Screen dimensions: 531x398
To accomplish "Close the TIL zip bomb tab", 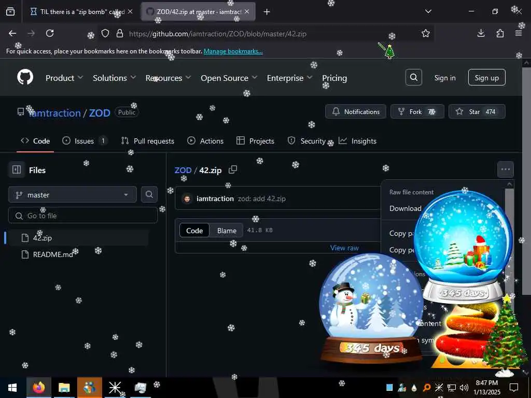I will click(130, 11).
